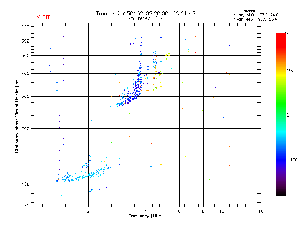Screen dimensions: 307x230
Task: Click the x-axis tick label '10'
Action: click(222, 211)
